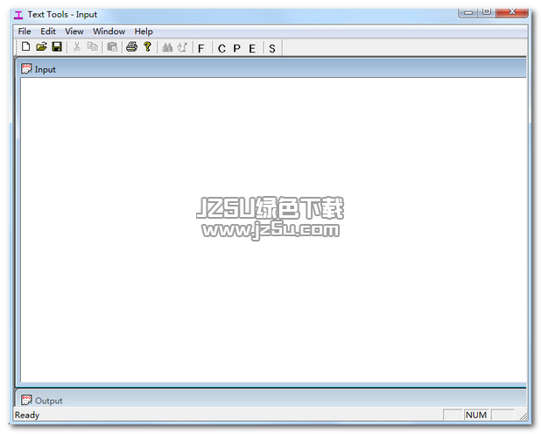This screenshot has height=434, width=541.
Task: Open the Edit menu
Action: click(48, 31)
